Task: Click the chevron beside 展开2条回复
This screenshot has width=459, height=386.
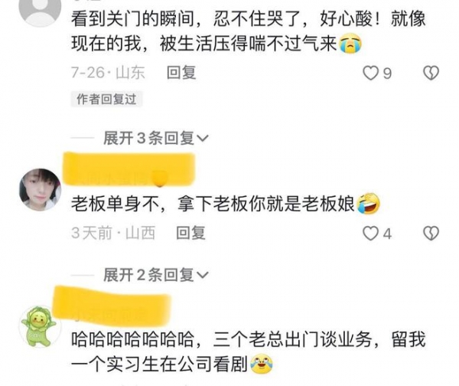Action: point(203,275)
